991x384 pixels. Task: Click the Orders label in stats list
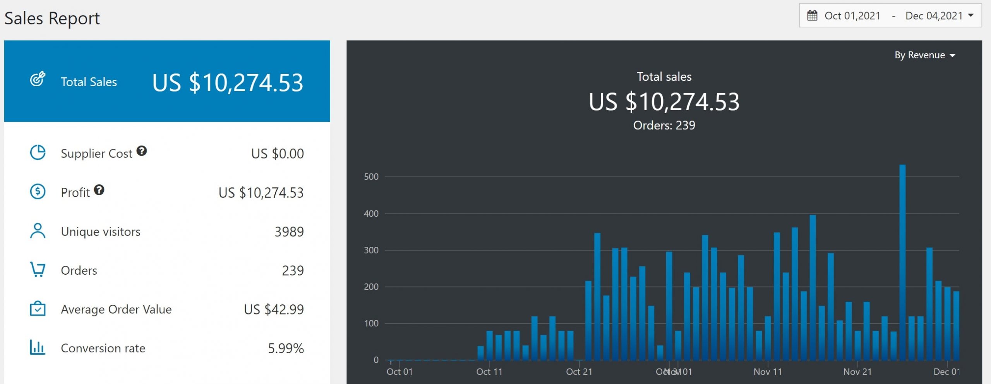coord(79,270)
